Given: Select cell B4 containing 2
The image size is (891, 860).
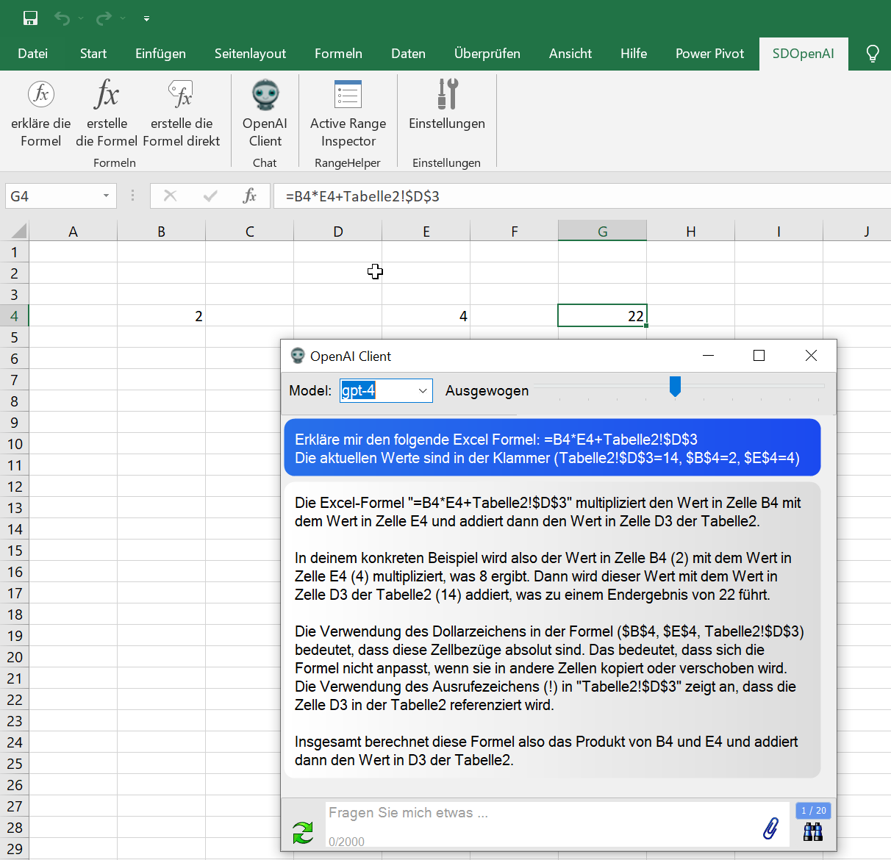Looking at the screenshot, I should [x=161, y=316].
